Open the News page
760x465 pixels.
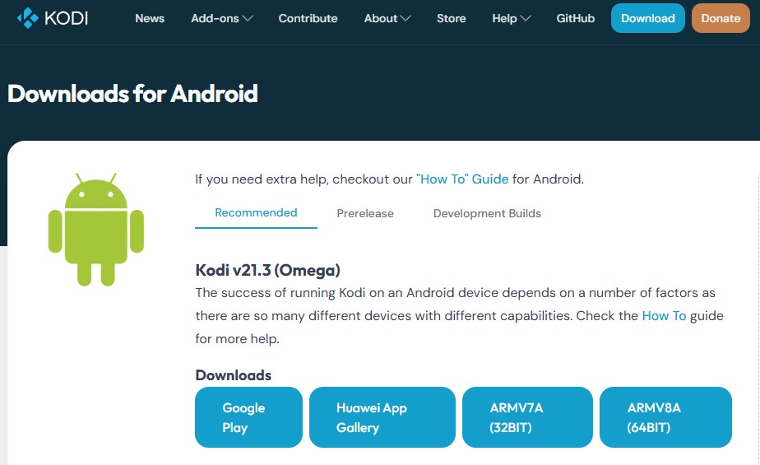(x=150, y=18)
